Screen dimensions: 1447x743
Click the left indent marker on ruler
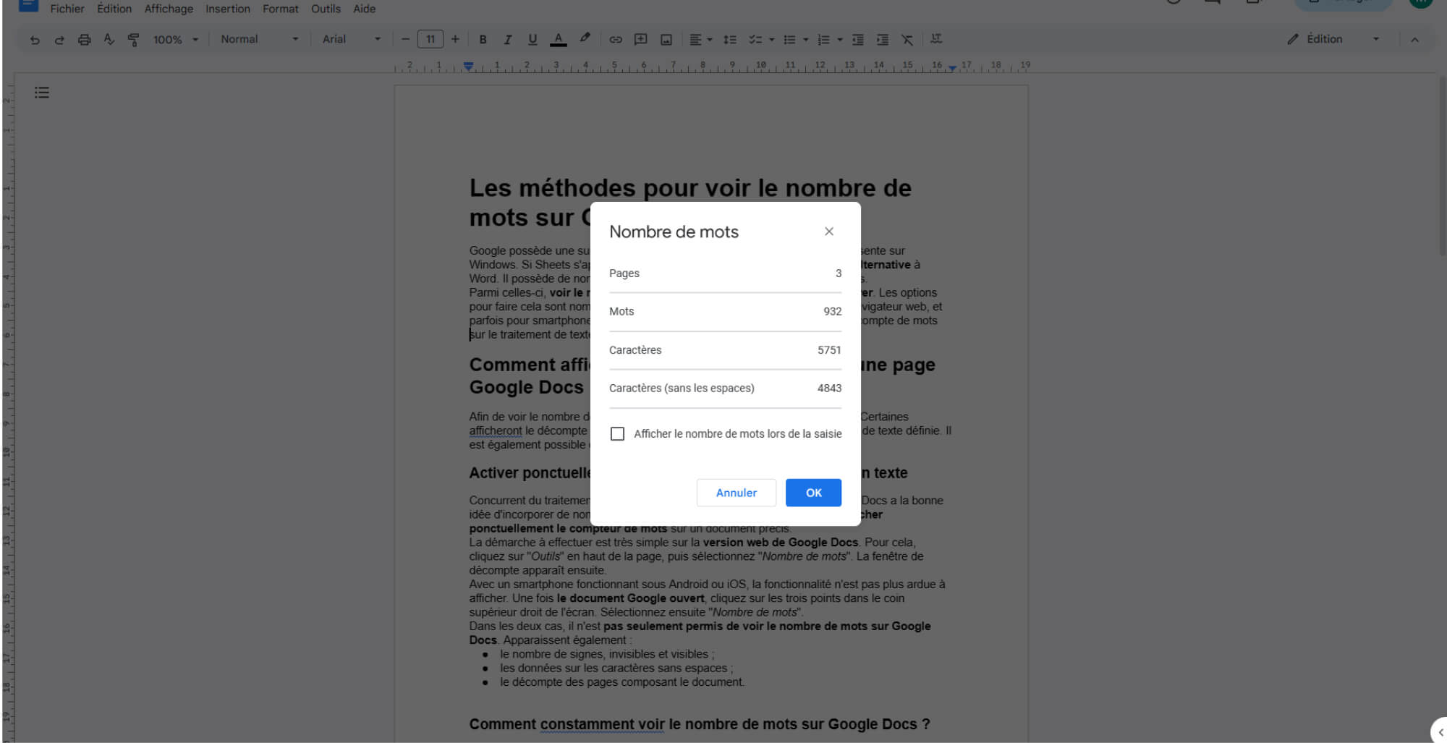point(469,67)
